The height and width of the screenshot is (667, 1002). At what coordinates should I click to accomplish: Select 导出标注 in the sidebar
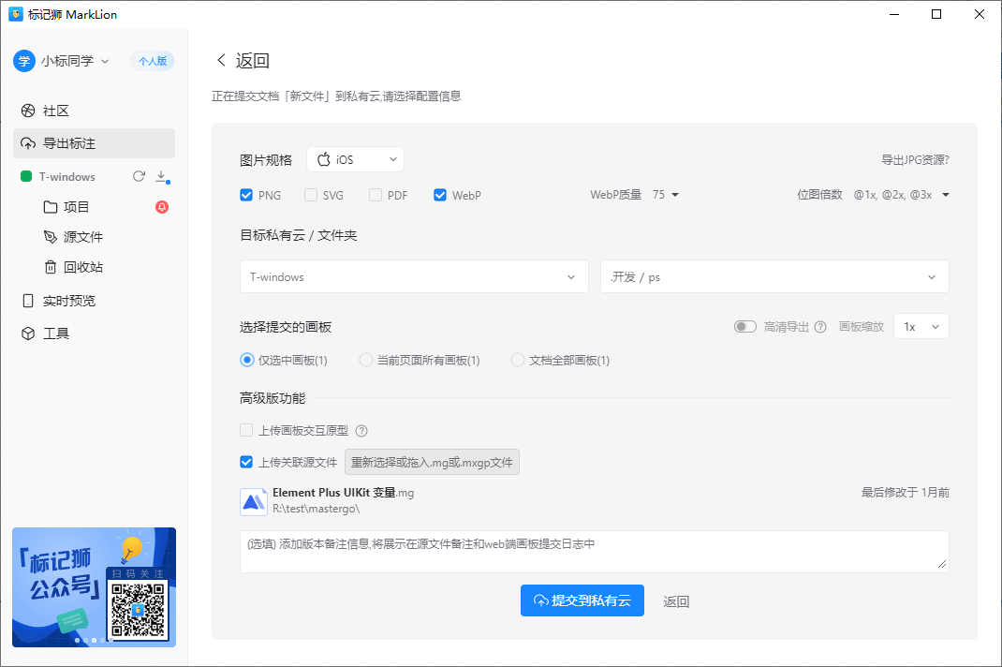(94, 143)
